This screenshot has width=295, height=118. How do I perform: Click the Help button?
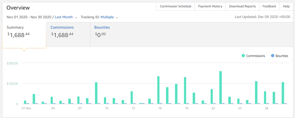point(286,6)
